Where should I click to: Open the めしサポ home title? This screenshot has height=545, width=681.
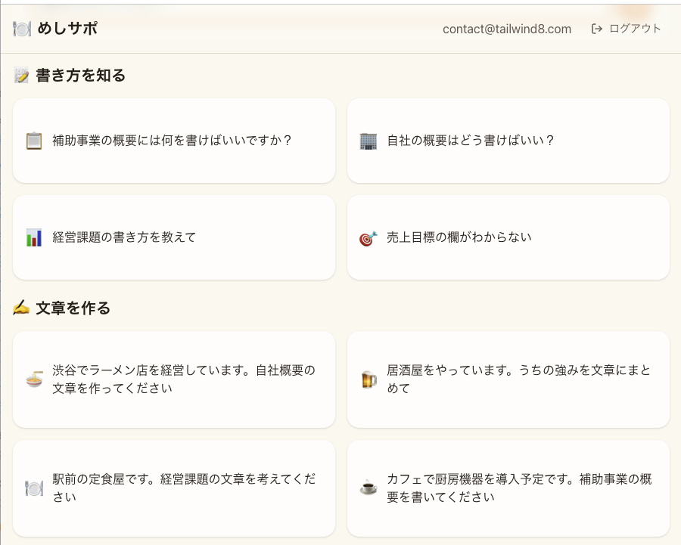coord(67,29)
